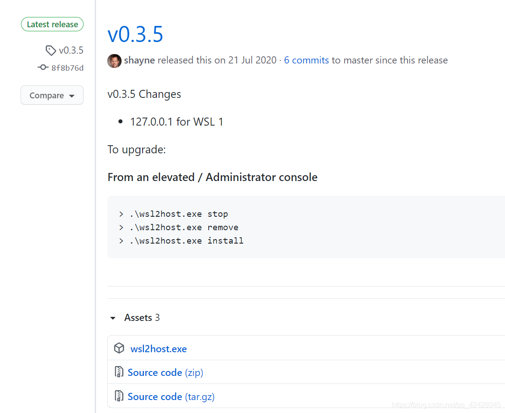Image resolution: width=505 pixels, height=413 pixels.
Task: Download the wsl2host.exe asset
Action: point(158,349)
